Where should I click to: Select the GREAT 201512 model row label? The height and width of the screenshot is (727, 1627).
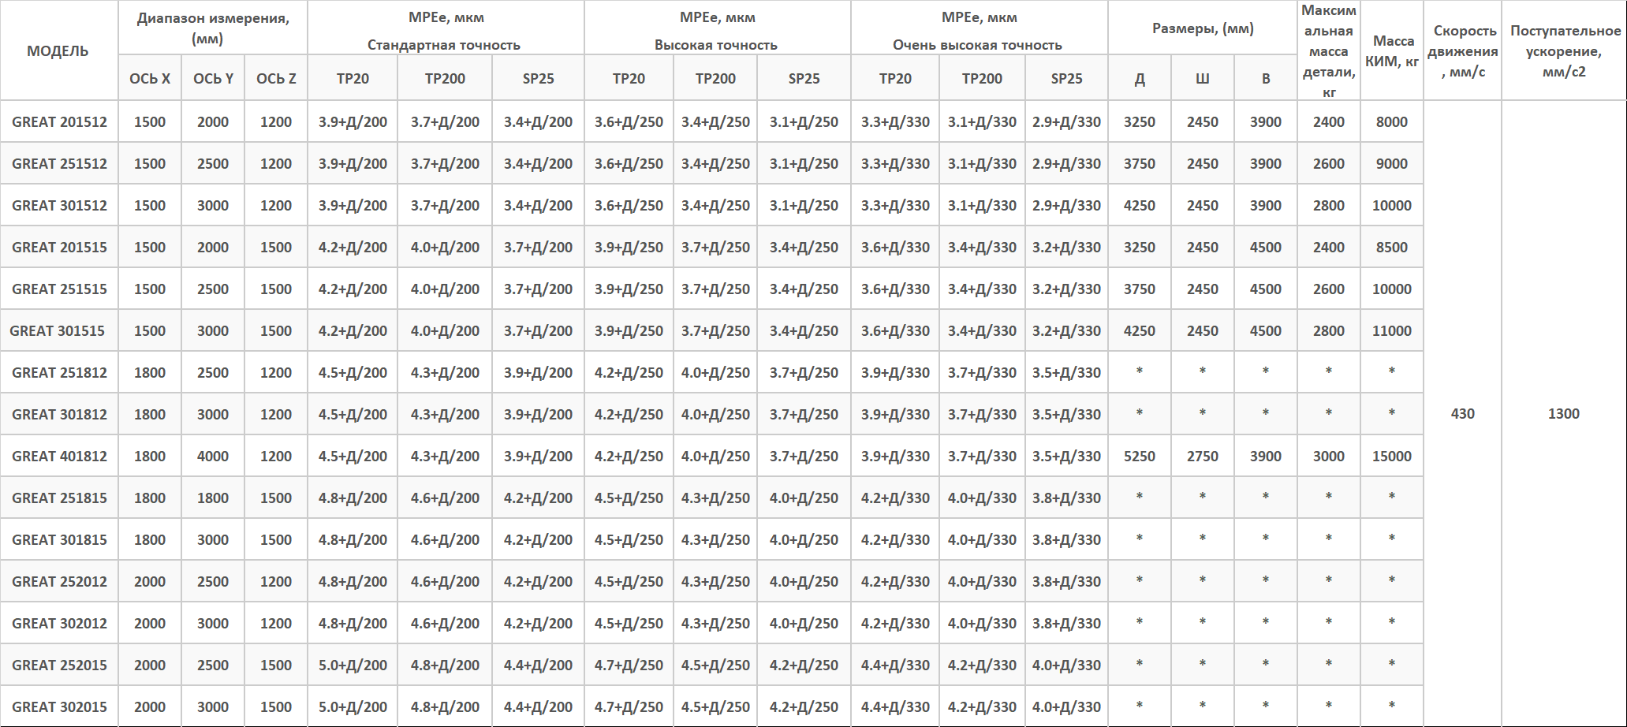coord(59,122)
